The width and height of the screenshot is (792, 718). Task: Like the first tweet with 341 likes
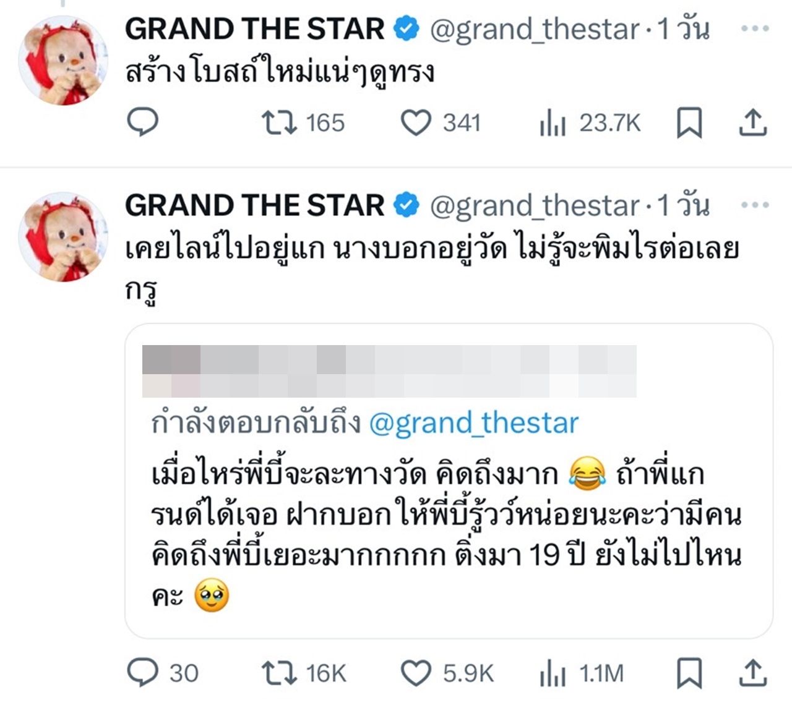(416, 122)
